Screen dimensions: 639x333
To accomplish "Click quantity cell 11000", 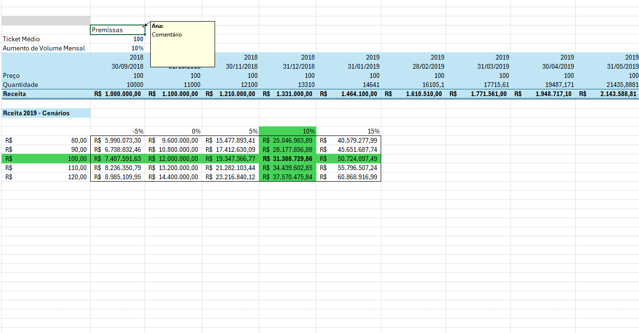I will point(173,85).
